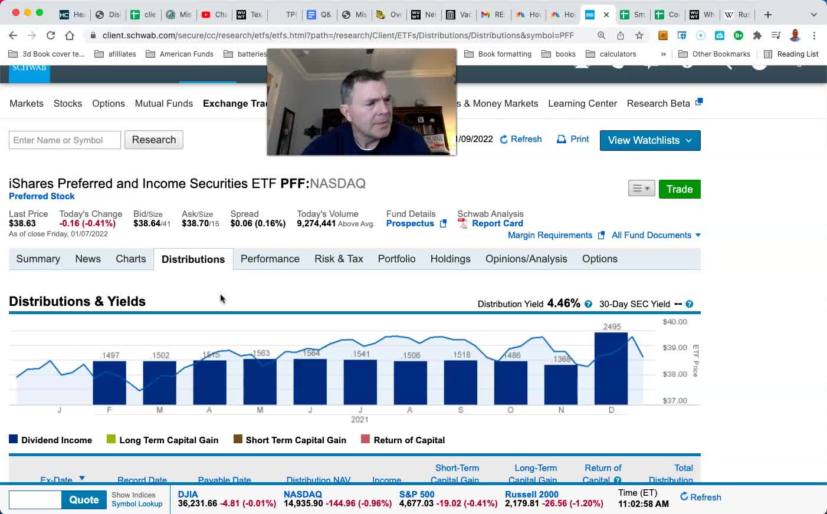Click the padlock site info icon
The image size is (827, 514).
coord(93,35)
